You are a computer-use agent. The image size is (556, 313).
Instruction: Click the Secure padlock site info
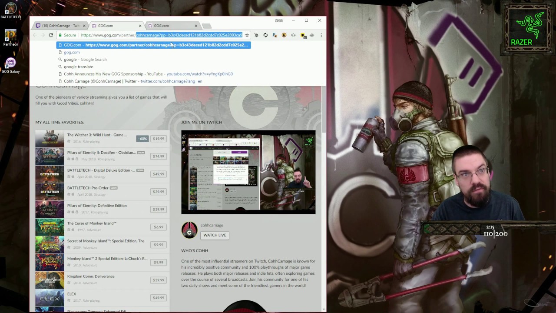coord(67,35)
